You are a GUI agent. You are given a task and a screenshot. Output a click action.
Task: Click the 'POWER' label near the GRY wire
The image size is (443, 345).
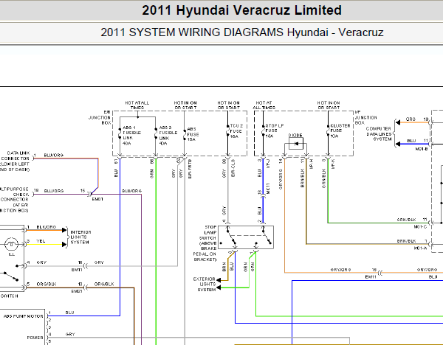(35, 338)
